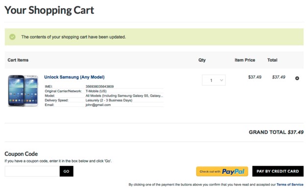Click the cart updated notification banner

click(154, 37)
